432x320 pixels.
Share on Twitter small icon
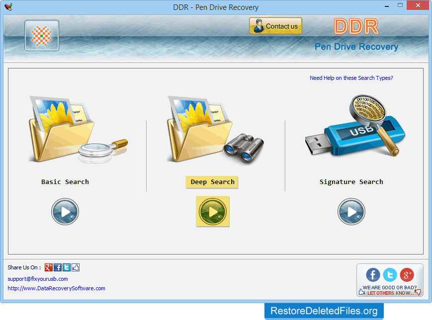pyautogui.click(x=67, y=267)
